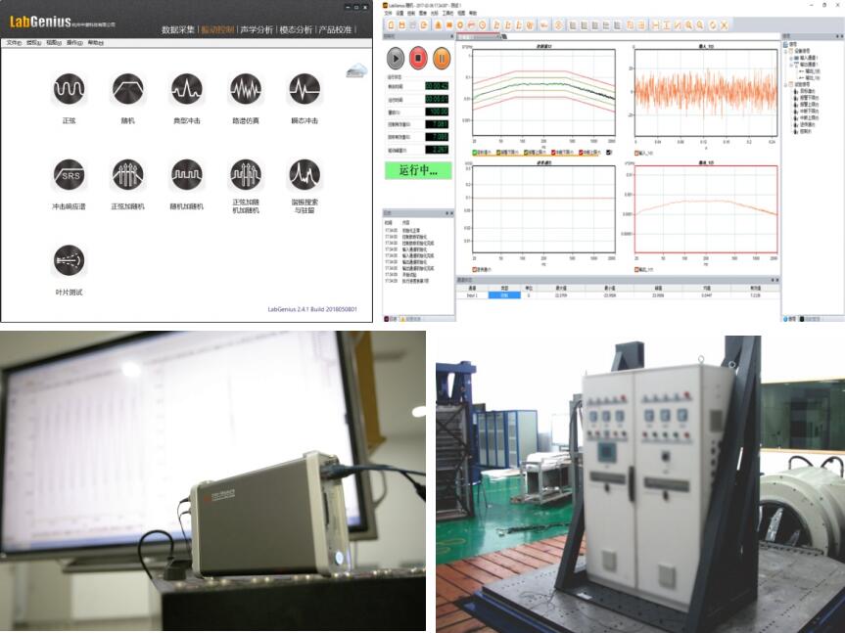Expand the 输入通道1 tree node
Image resolution: width=845 pixels, height=633 pixels.
pyautogui.click(x=790, y=58)
